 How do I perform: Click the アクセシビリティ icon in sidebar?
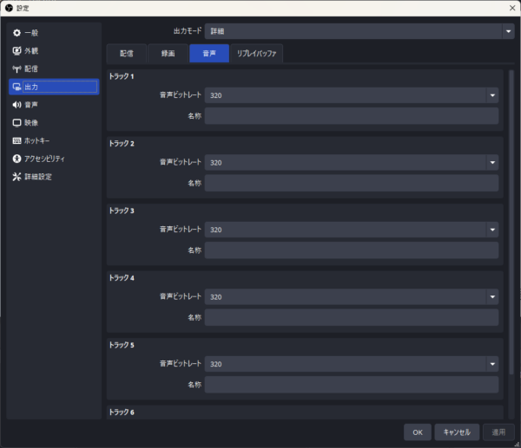point(16,159)
